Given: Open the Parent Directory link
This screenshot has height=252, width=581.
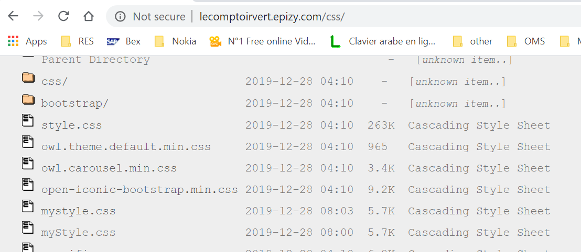Looking at the screenshot, I should [95, 60].
